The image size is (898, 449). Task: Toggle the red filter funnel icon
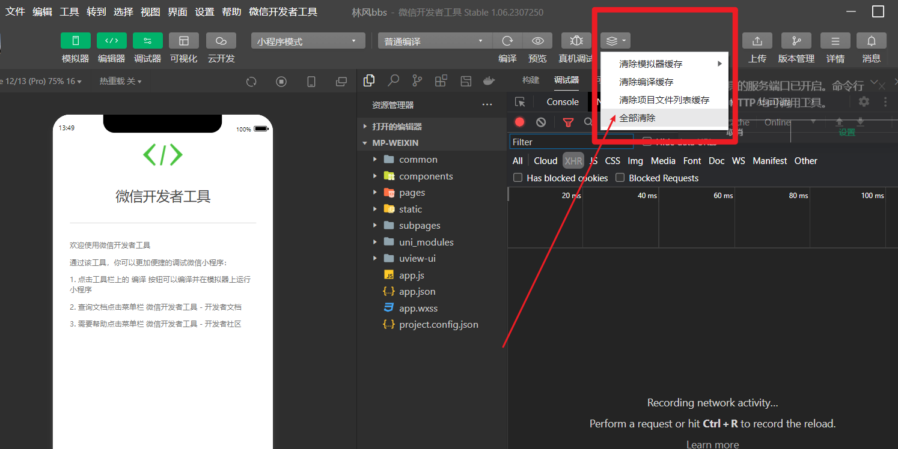click(x=568, y=122)
